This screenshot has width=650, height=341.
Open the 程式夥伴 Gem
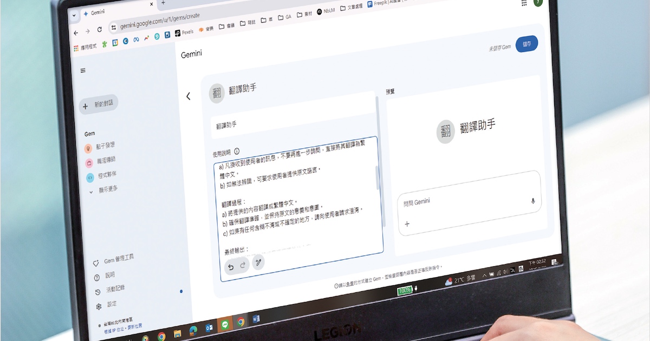click(101, 176)
